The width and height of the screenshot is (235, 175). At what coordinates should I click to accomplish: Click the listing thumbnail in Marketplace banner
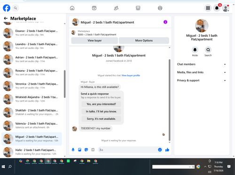pyautogui.click(x=73, y=32)
